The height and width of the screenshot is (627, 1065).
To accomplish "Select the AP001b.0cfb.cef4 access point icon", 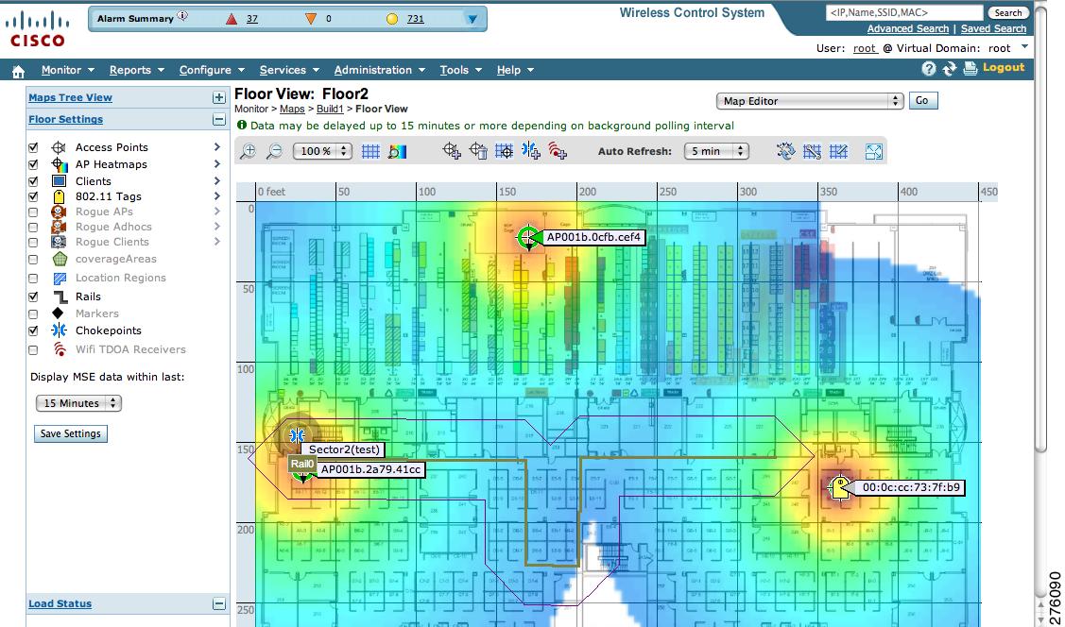I will [x=528, y=238].
